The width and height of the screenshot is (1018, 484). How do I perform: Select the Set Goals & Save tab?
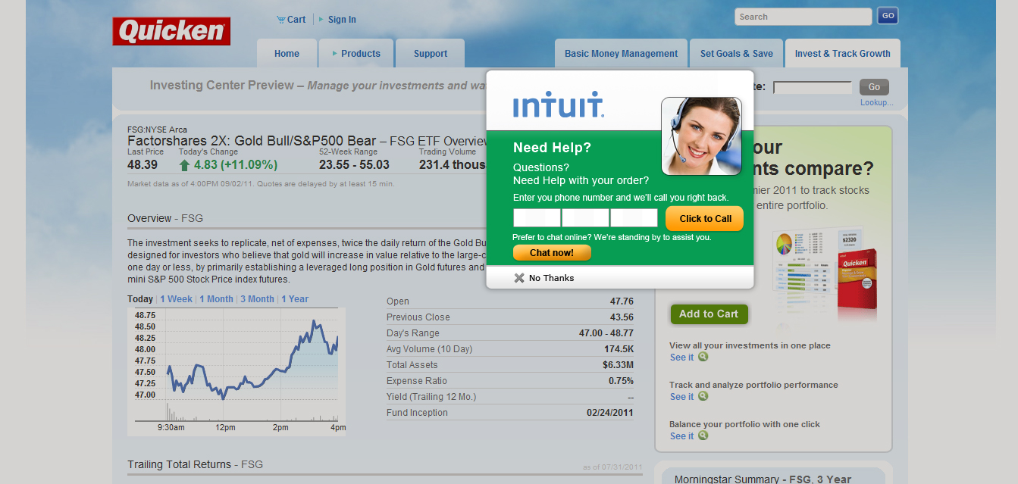(736, 54)
